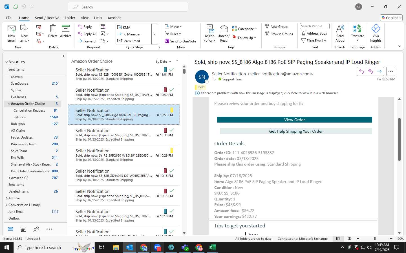
Task: Collapse the Amazon Order Choice folder
Action: tap(9, 104)
